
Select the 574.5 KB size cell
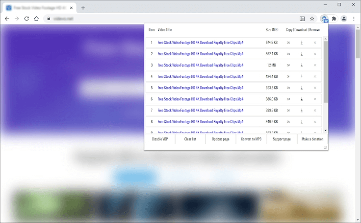272,43
